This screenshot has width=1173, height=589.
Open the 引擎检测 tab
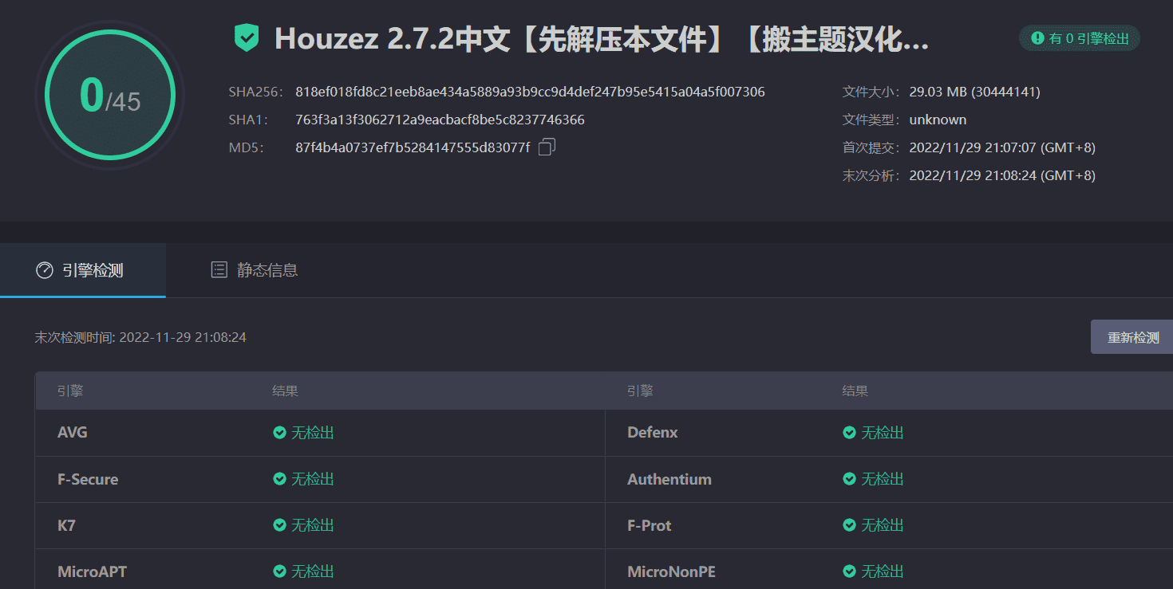tap(83, 270)
